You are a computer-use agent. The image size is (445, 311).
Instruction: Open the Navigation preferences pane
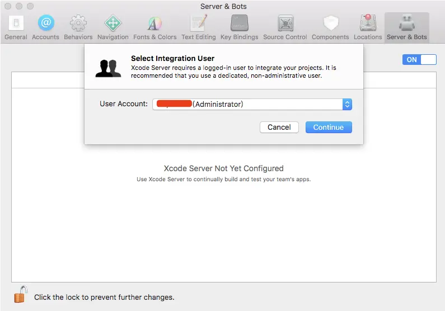tap(113, 27)
